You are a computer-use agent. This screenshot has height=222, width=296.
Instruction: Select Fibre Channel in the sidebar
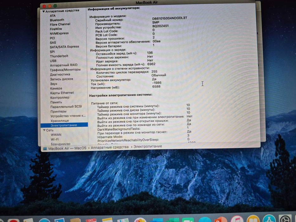(x=60, y=24)
